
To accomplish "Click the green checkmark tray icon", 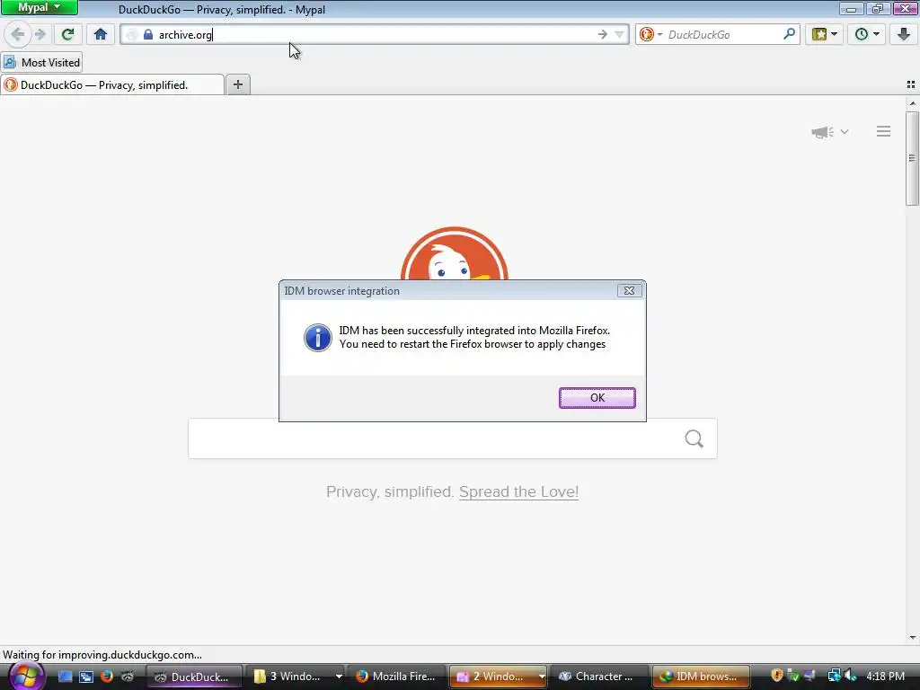I will point(793,676).
